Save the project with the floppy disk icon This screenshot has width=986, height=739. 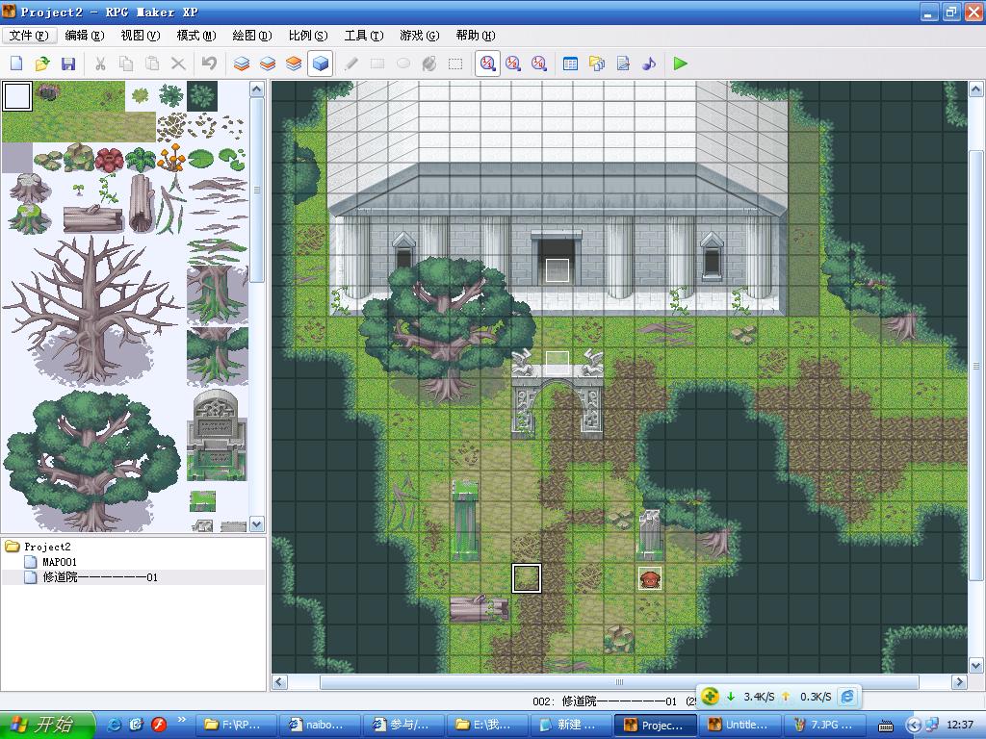pyautogui.click(x=68, y=64)
